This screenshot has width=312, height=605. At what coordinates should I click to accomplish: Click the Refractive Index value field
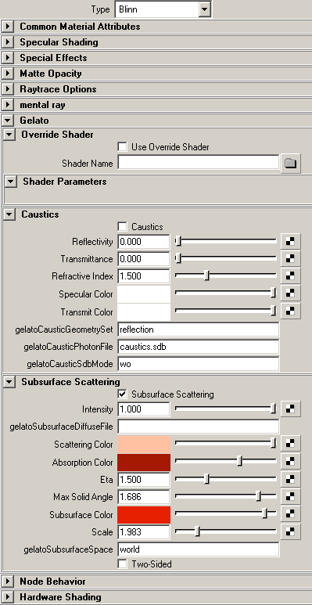click(x=143, y=276)
